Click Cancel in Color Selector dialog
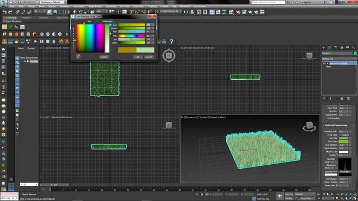 [149, 57]
